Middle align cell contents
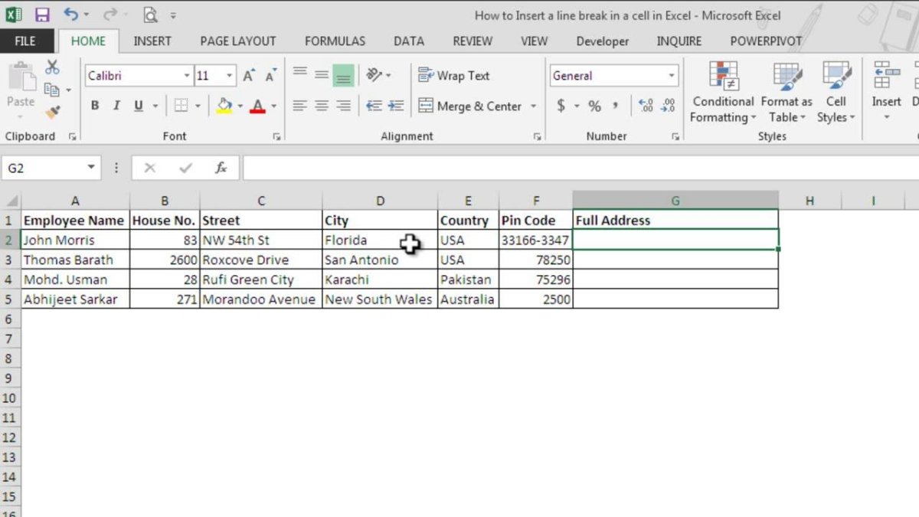 322,75
